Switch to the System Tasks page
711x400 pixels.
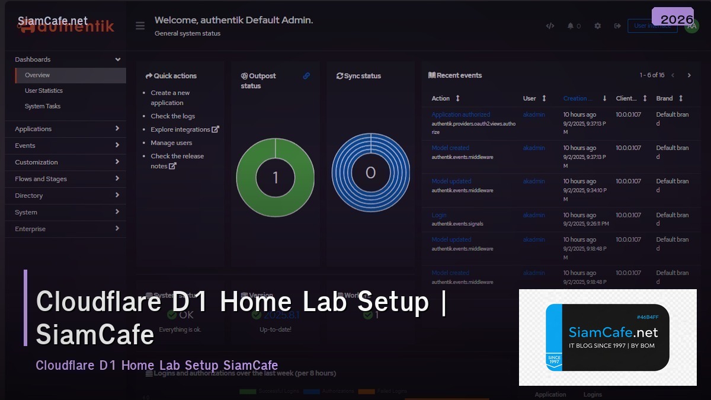click(x=42, y=106)
